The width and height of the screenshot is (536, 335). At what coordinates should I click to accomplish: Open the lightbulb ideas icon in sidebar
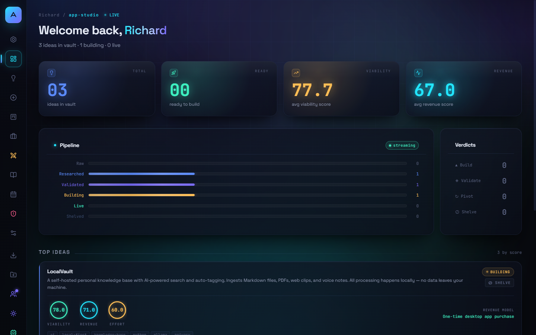(x=13, y=78)
